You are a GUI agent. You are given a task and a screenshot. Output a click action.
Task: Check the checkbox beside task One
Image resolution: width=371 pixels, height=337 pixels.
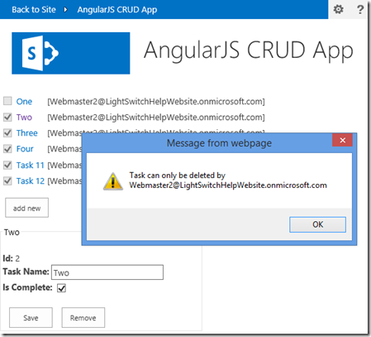tap(7, 101)
